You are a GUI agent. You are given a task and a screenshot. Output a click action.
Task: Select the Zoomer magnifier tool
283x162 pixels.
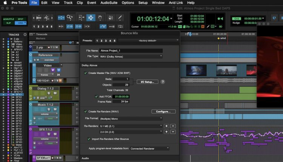click(x=70, y=17)
